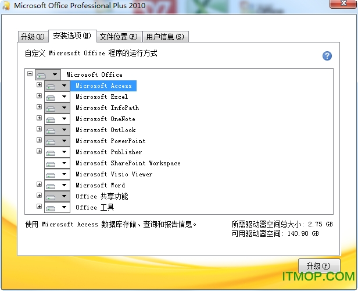Open install option dropdown for Microsoft Publisher

pyautogui.click(x=57, y=152)
